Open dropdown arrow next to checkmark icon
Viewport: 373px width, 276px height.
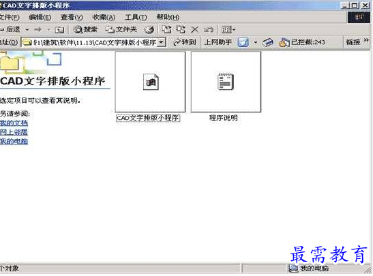tap(256, 43)
